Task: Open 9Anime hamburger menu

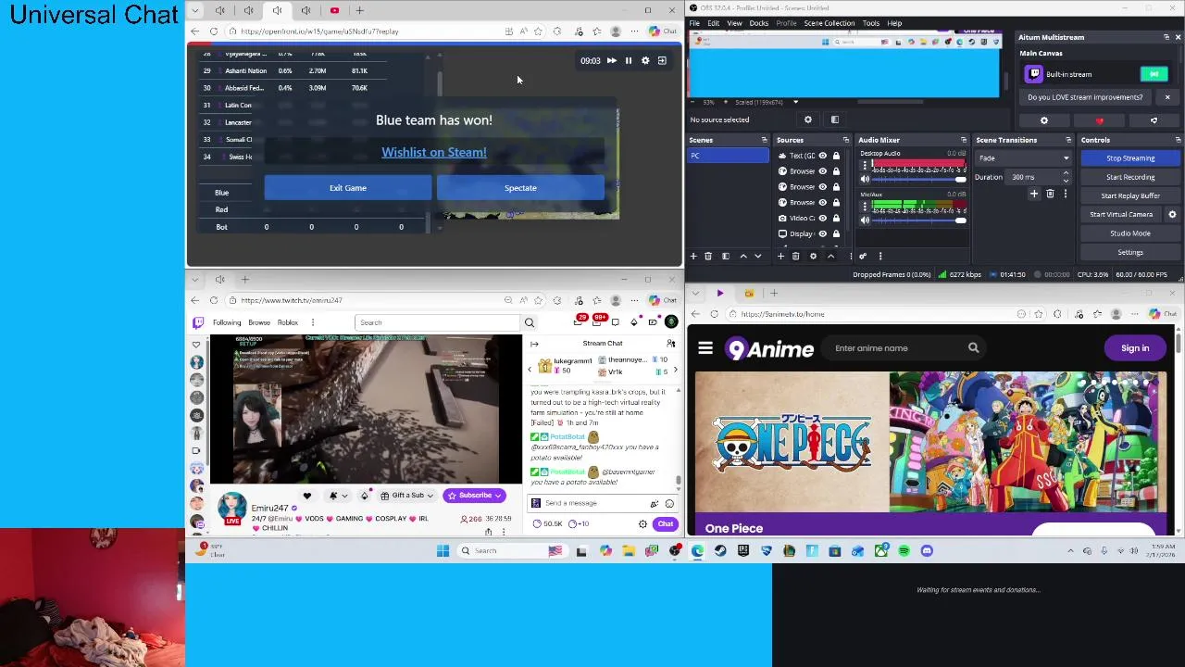Action: point(705,348)
